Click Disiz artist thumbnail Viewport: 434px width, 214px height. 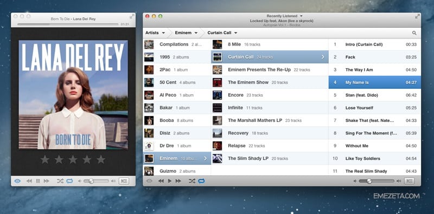tap(149, 133)
